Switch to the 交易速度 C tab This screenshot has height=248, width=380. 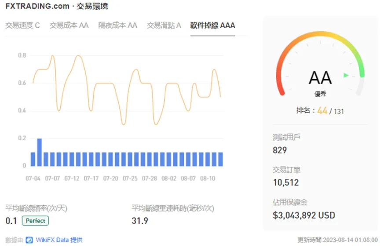tap(22, 26)
